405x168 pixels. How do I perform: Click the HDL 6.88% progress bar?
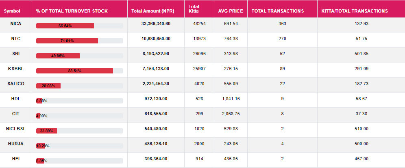pyautogui.click(x=80, y=101)
